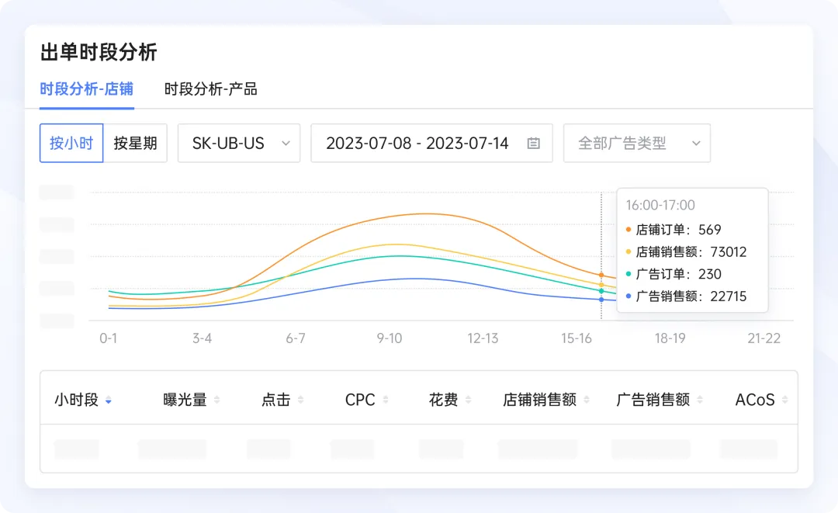Sort by 花费 column arrows

(468, 400)
